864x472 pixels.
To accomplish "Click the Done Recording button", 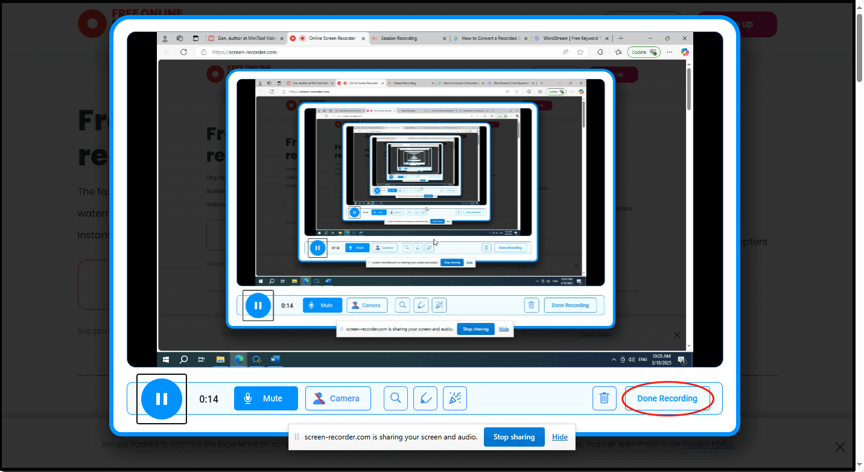I will click(x=667, y=398).
